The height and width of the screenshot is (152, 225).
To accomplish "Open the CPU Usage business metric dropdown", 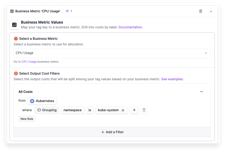I will coord(112,53).
